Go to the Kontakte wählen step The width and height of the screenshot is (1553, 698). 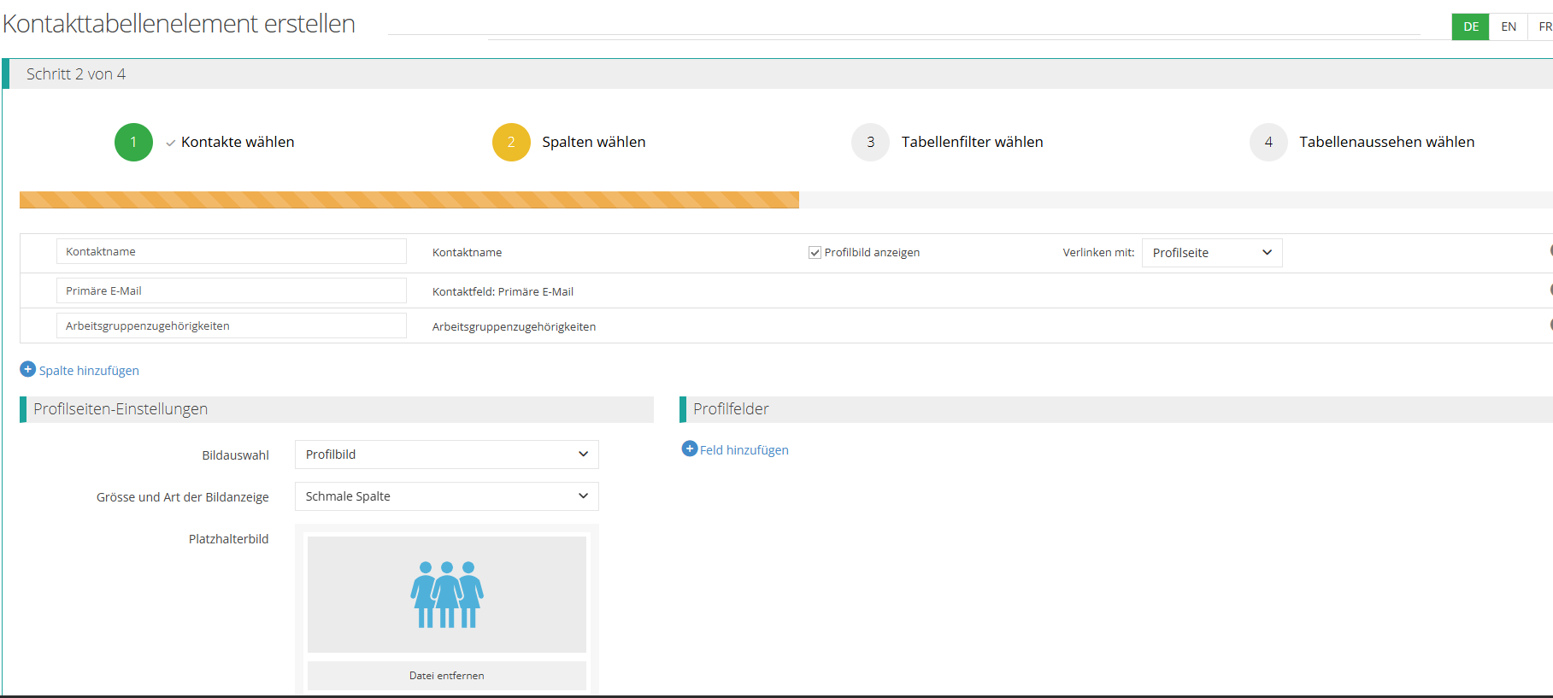[x=238, y=142]
